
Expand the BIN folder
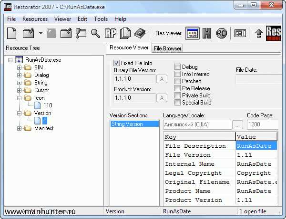19,67
